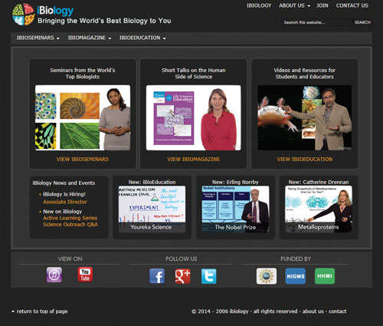383x326 pixels.
Task: Click the iBiology News and Events heading
Action: [64, 183]
